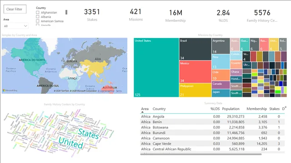Select the Central African Republic table row
The height and width of the screenshot is (163, 291).
click(212, 149)
